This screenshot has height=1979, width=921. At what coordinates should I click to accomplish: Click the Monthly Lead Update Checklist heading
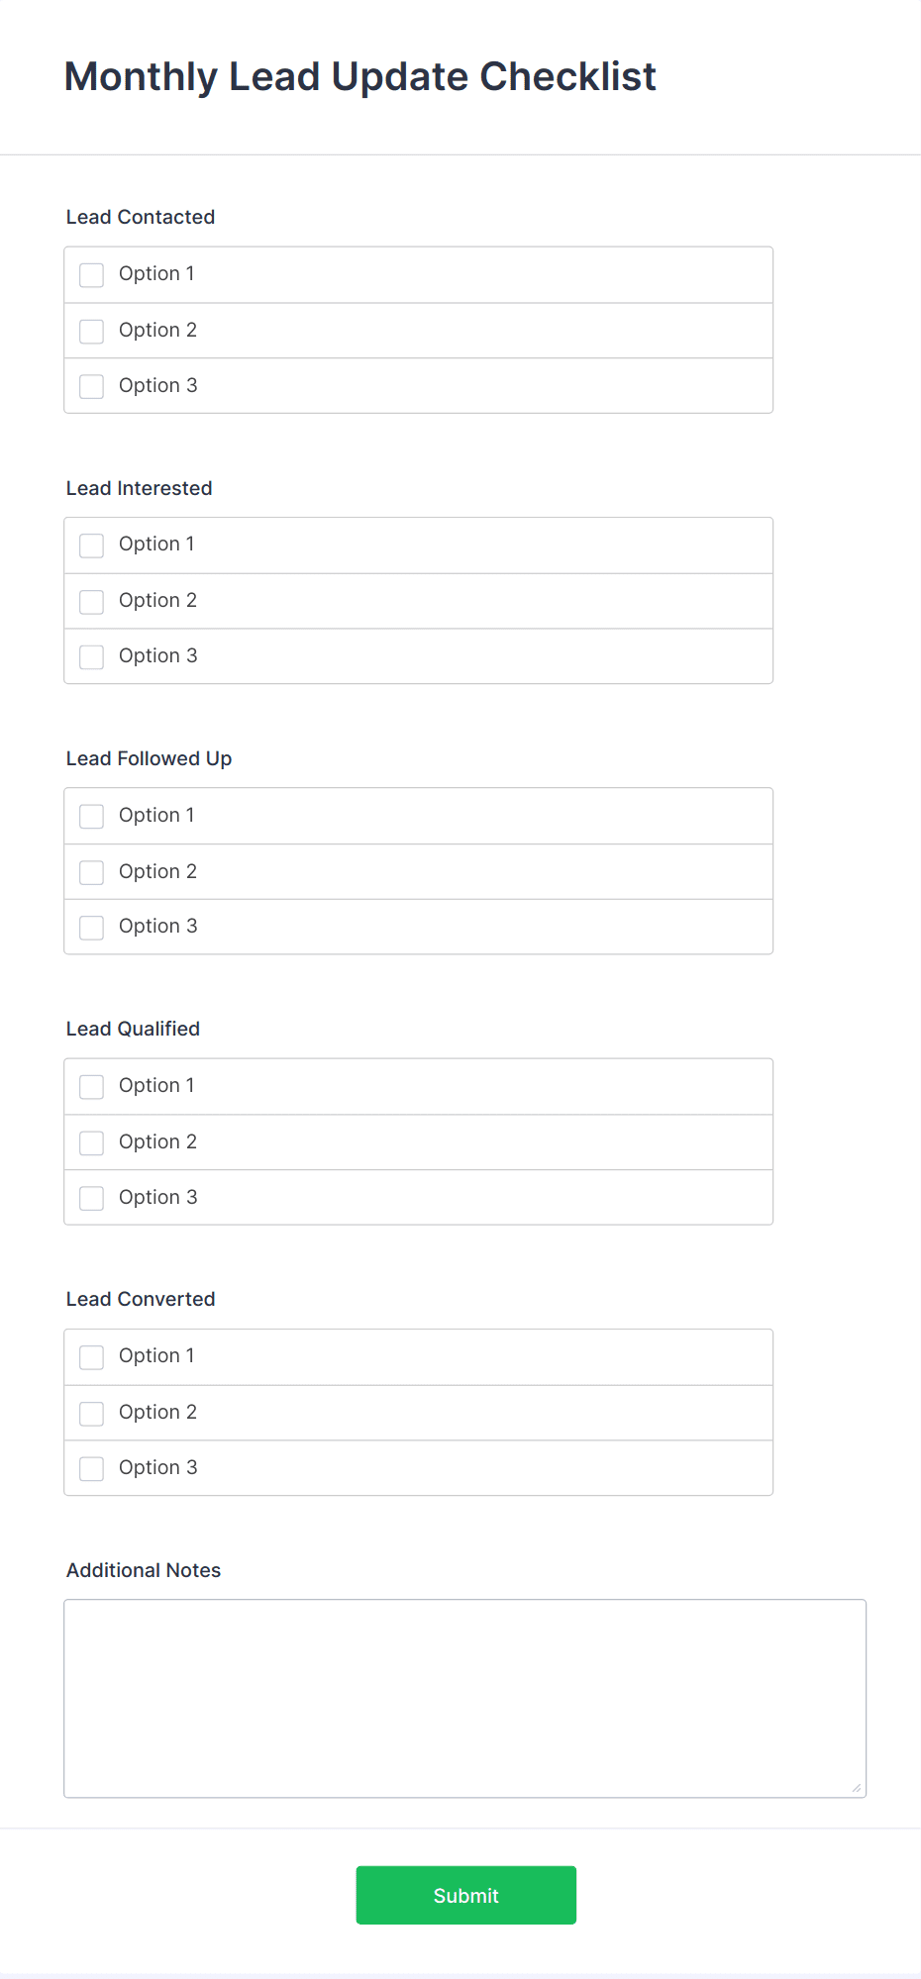(x=359, y=77)
